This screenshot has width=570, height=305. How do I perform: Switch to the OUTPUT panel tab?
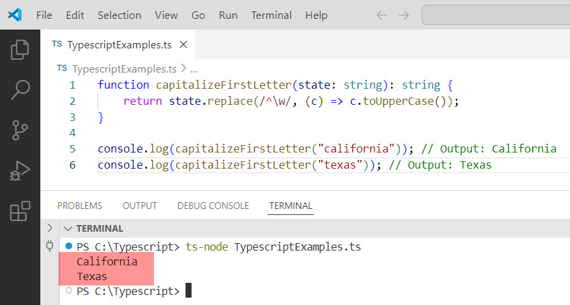click(x=140, y=206)
